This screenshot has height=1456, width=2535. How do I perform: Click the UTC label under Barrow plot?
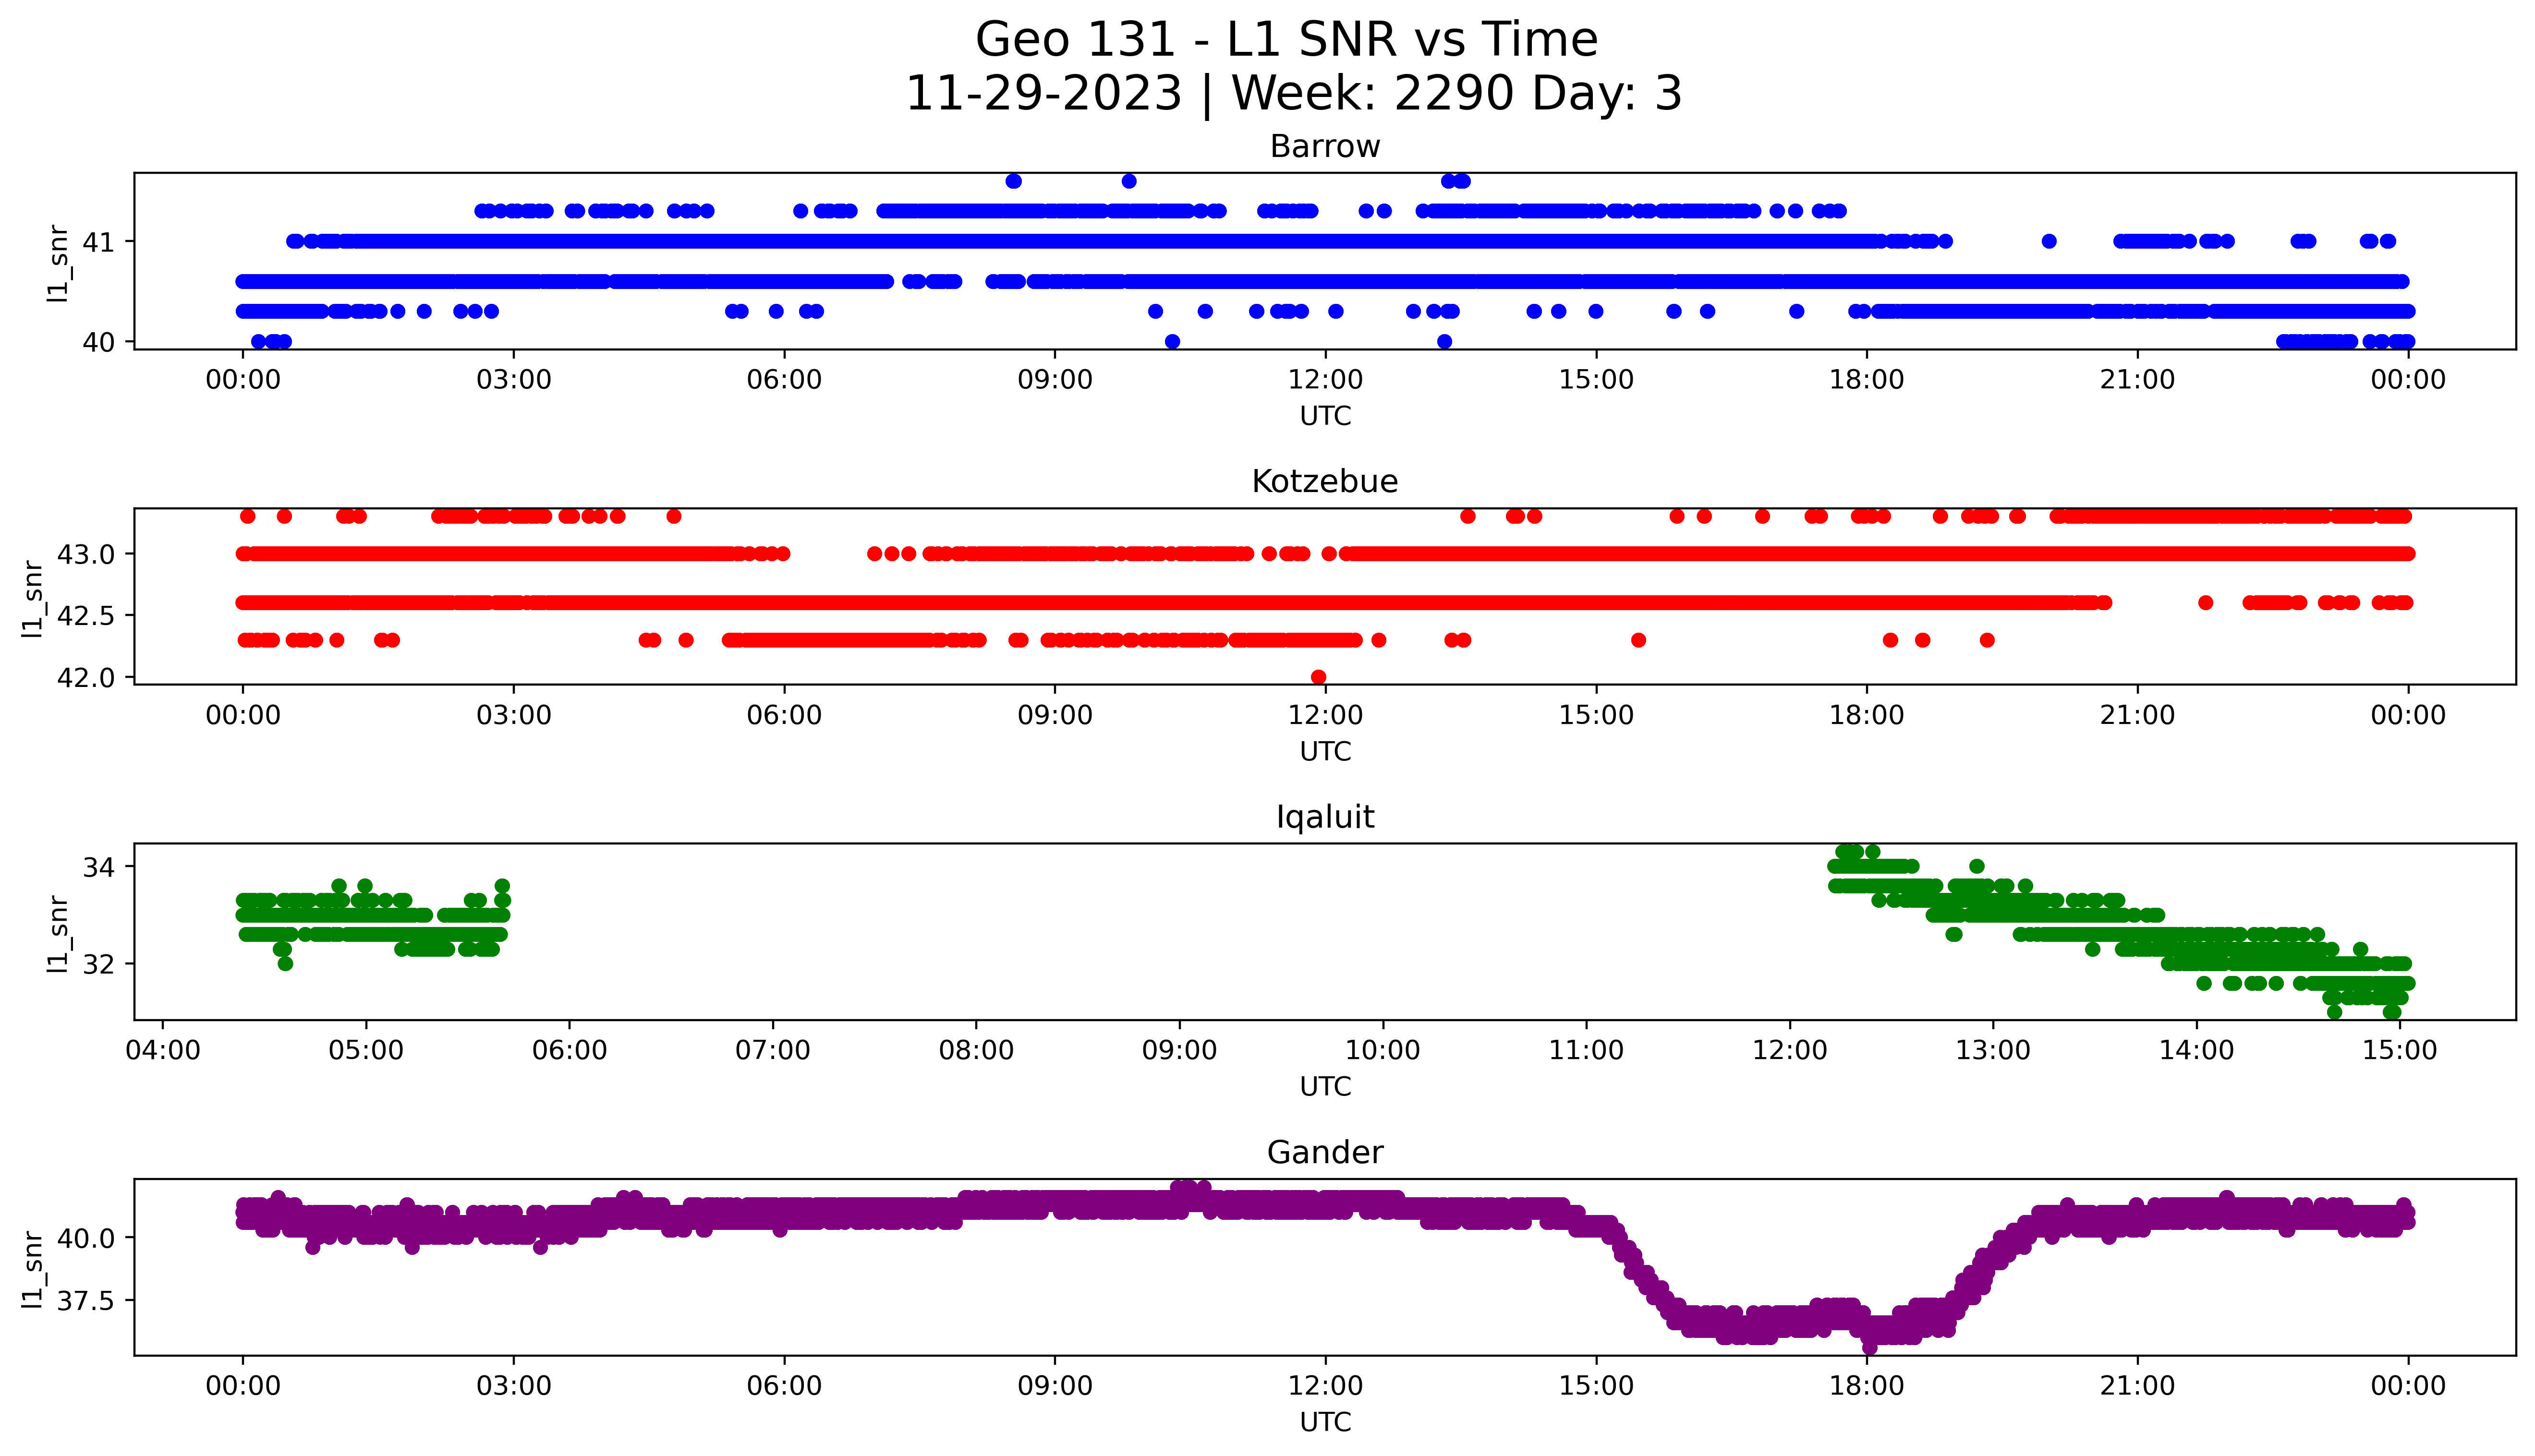tap(1325, 416)
